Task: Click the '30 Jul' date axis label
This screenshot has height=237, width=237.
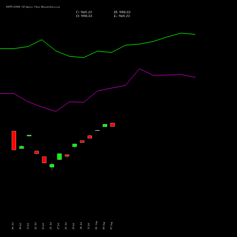Action: (x=81, y=226)
